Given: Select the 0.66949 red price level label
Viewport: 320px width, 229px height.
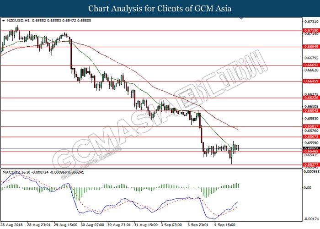Looking at the screenshot, I should point(311,47).
